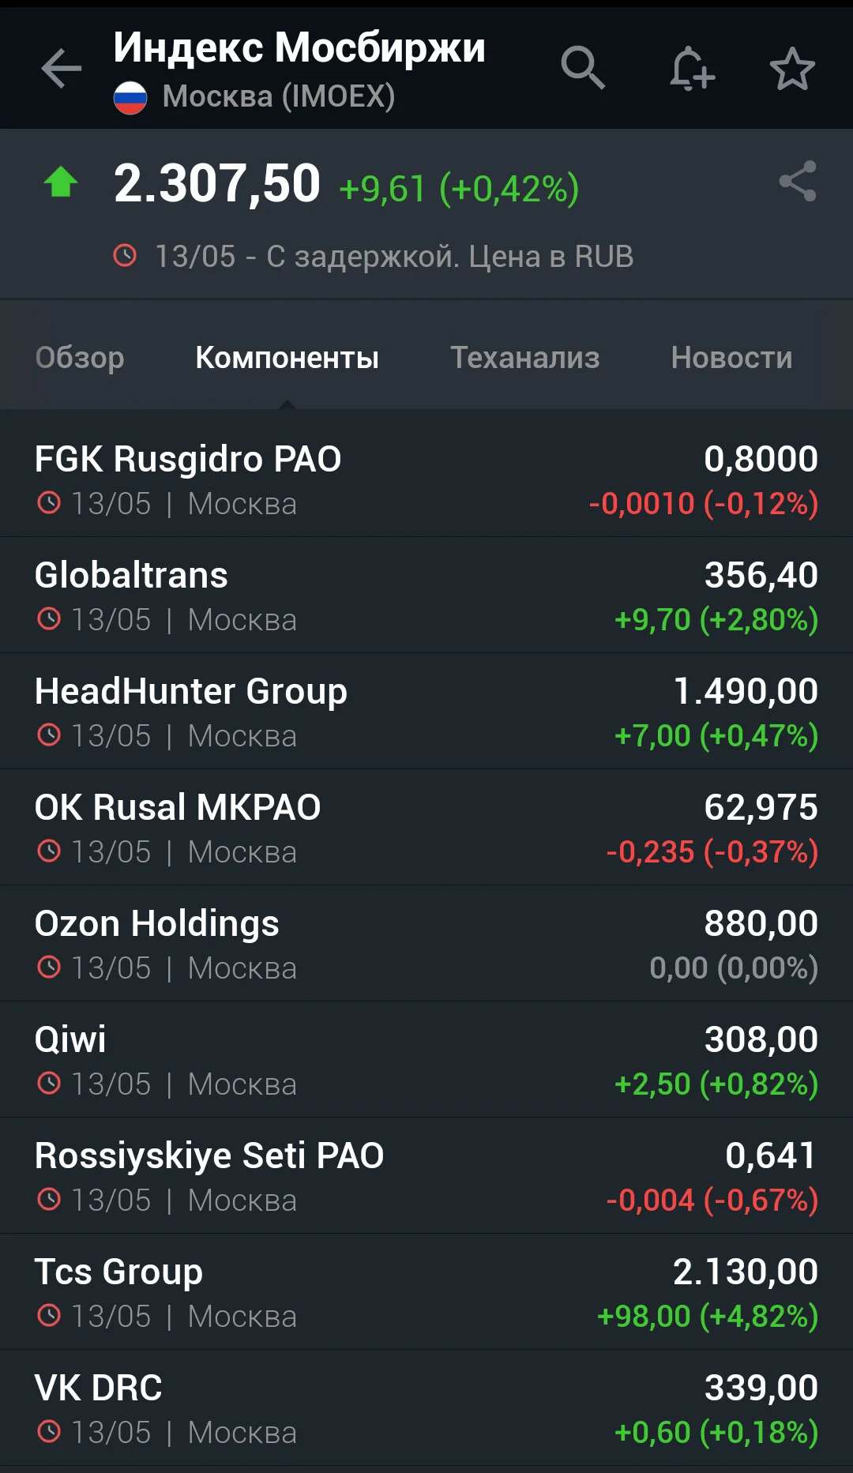Open the FGK Rusgidro PAO component
The height and width of the screenshot is (1473, 853).
coord(426,479)
